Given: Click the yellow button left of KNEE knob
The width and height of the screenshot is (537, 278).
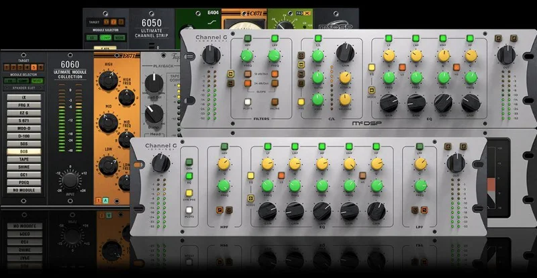Looking at the screenshot, I should tap(301, 102).
